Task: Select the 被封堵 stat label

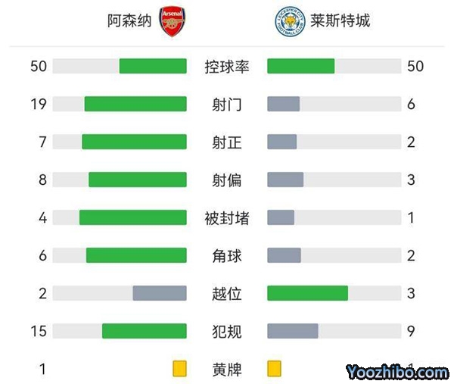Action: point(227,218)
